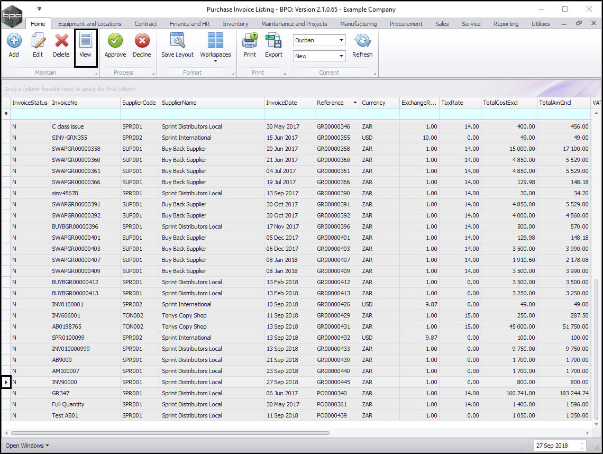603x454 pixels.
Task: Expand the Durban site dropdown
Action: (x=341, y=40)
